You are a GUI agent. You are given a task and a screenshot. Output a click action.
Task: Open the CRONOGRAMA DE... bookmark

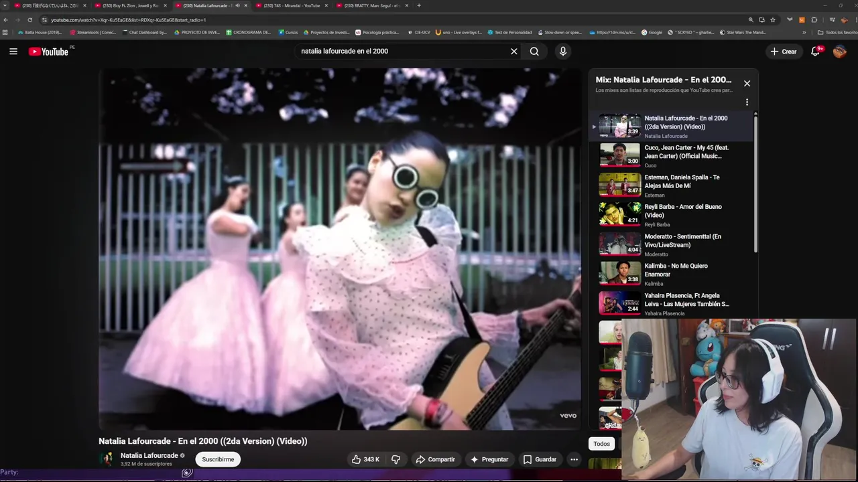pyautogui.click(x=248, y=32)
